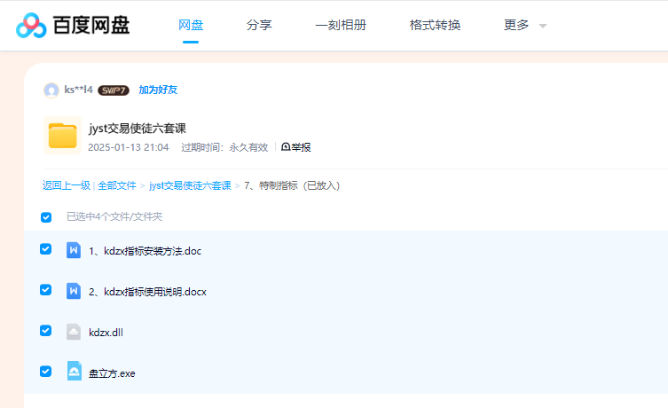Viewport: 668px width, 408px height.
Task: Go back via 返回上一级 link
Action: pos(67,185)
